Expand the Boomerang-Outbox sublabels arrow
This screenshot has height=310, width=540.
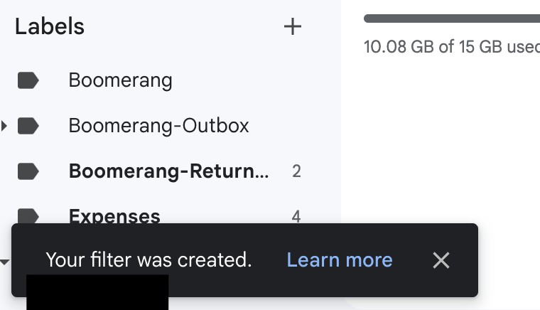pos(4,126)
